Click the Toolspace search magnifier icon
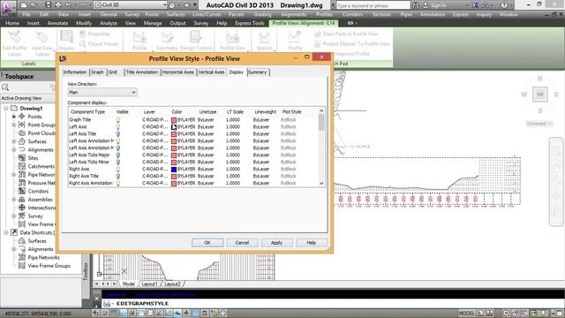 [x=5, y=87]
